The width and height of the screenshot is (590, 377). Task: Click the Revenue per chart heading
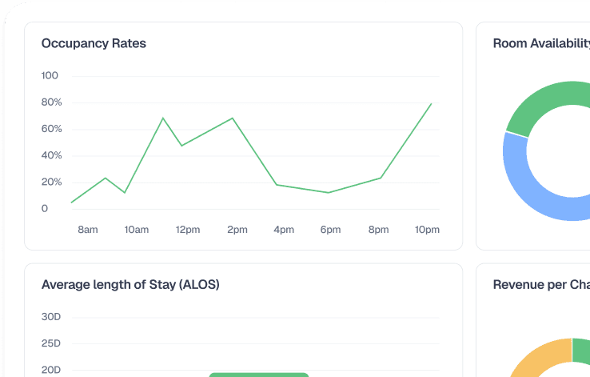[x=541, y=284]
